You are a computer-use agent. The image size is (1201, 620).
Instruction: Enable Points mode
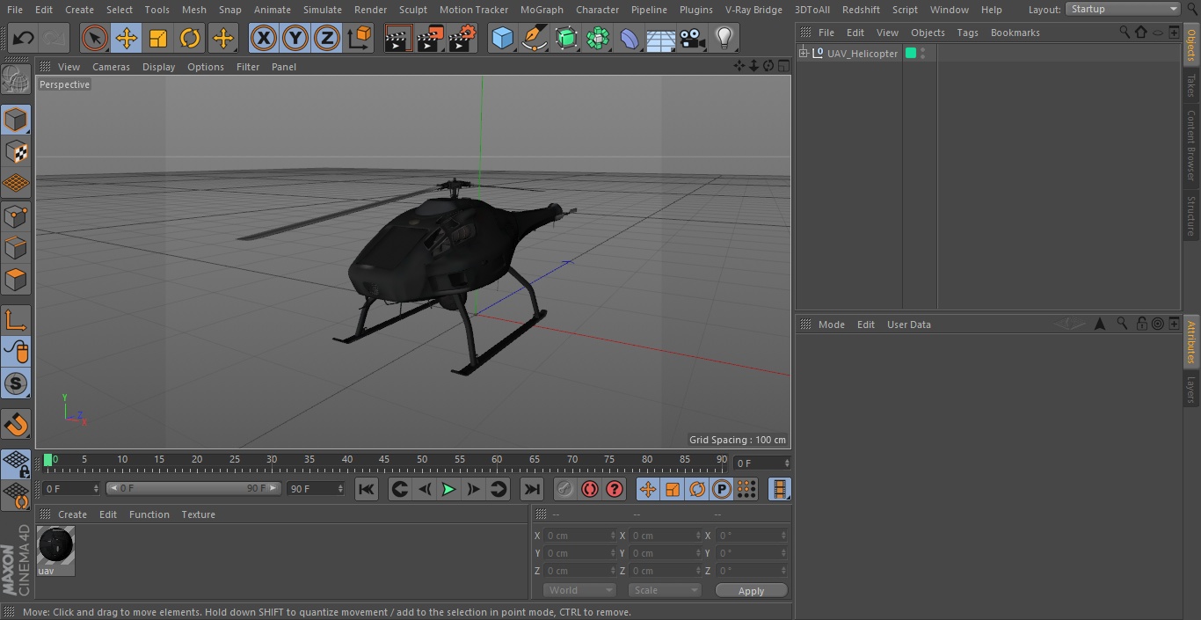tap(16, 215)
